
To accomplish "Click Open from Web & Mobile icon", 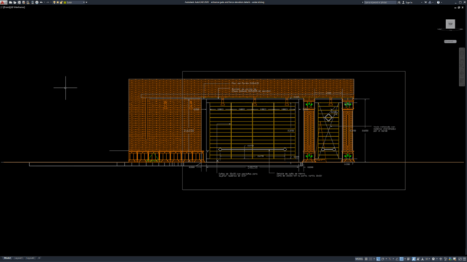I will 28,2.
